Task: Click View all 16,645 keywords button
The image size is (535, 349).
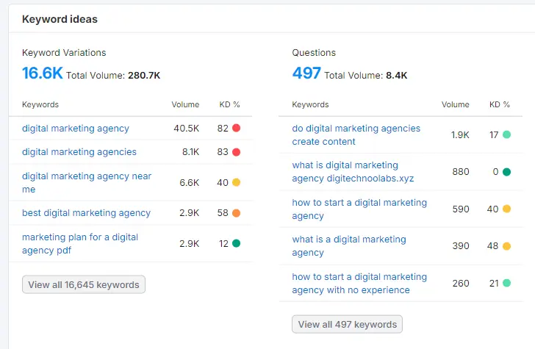Action: coord(84,284)
